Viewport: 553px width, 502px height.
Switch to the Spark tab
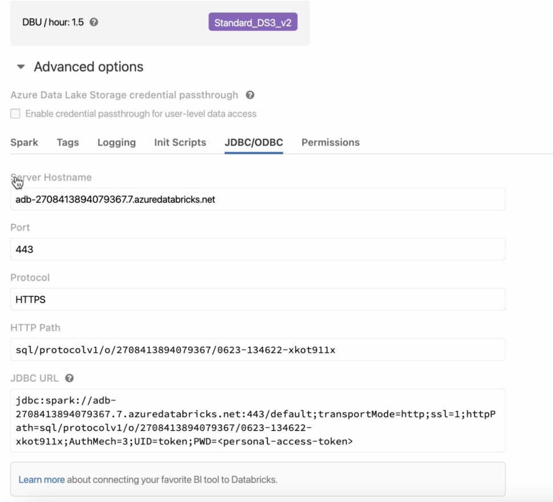click(x=24, y=142)
